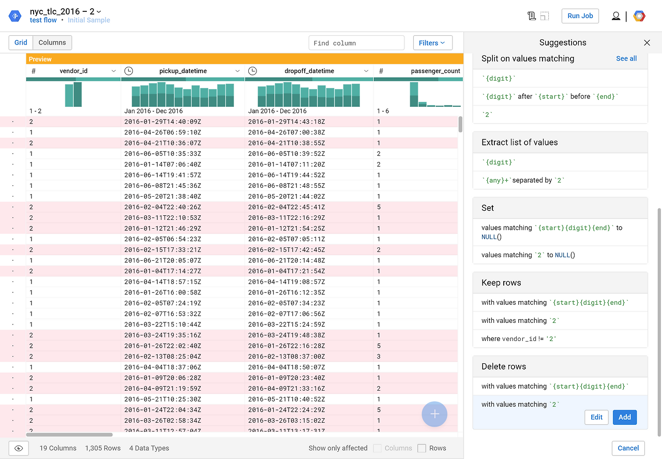Screen dimensions: 662x459
Task: Enable show only affected Rows checkbox
Action: click(x=422, y=448)
